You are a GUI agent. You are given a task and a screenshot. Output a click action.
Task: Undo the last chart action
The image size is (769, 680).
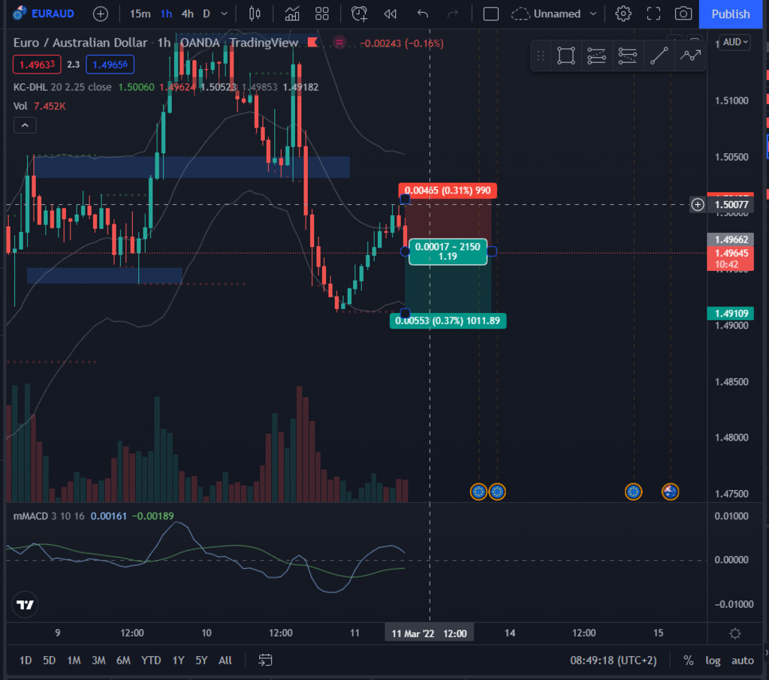tap(423, 14)
